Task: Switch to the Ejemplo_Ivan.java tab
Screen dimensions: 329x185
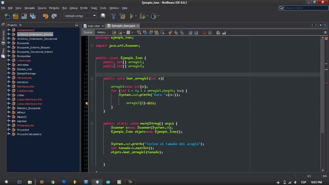Action: [123, 26]
